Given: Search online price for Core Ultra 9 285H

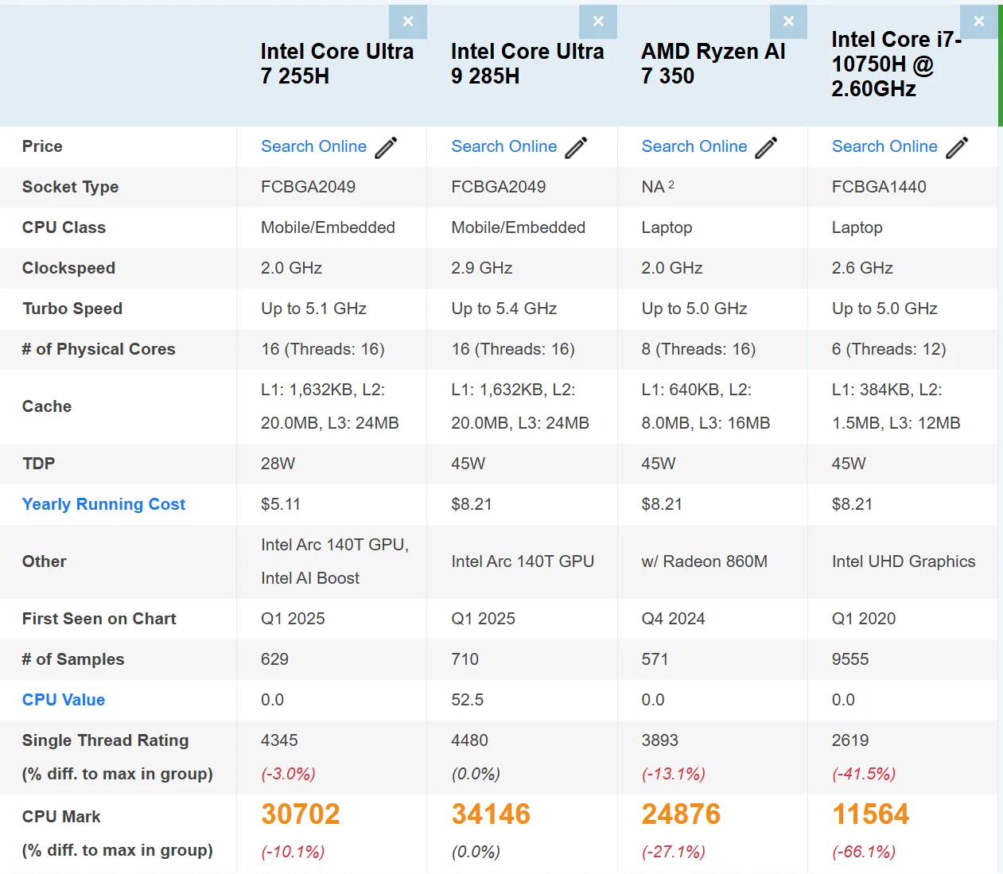Looking at the screenshot, I should coord(503,146).
